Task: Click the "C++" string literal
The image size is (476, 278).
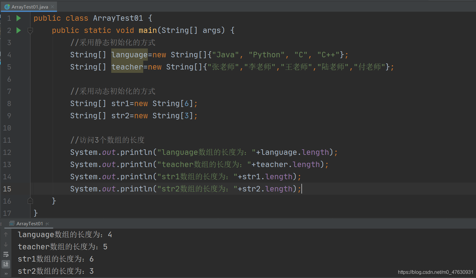Action: pos(328,55)
